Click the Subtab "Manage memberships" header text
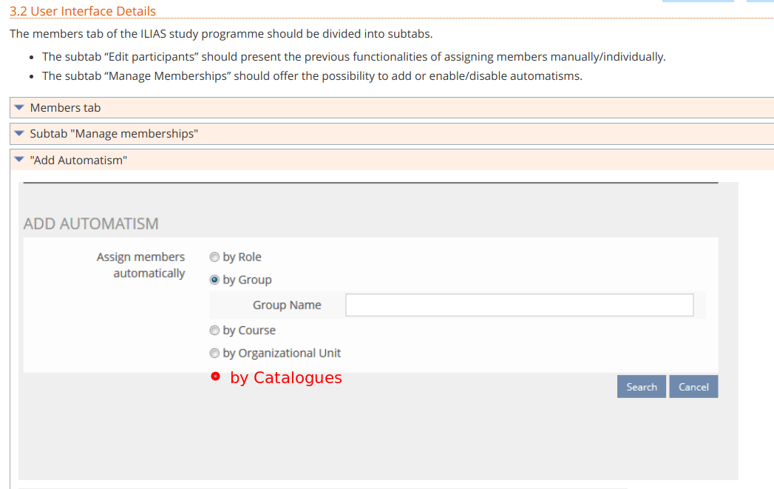Viewport: 774px width, 489px height. pos(114,134)
